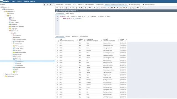Click the Save file toolbar icon
This screenshot has height=99, width=177.
coord(60,8)
